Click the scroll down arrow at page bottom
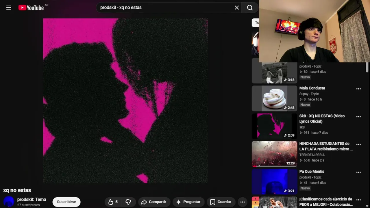370x208 pixels. pos(367,206)
